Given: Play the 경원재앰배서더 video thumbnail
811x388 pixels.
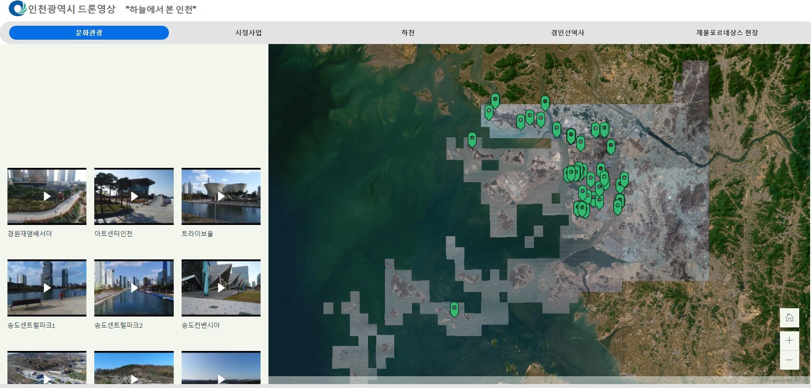Looking at the screenshot, I should [x=47, y=196].
